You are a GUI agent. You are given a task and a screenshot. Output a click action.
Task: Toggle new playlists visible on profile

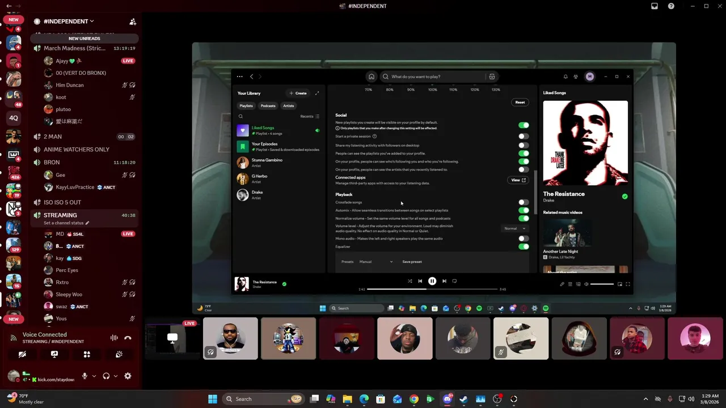[524, 125]
